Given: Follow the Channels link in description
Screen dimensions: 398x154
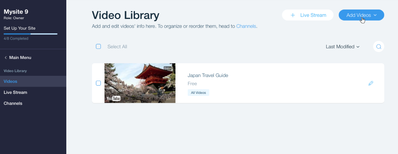Looking at the screenshot, I should (246, 26).
